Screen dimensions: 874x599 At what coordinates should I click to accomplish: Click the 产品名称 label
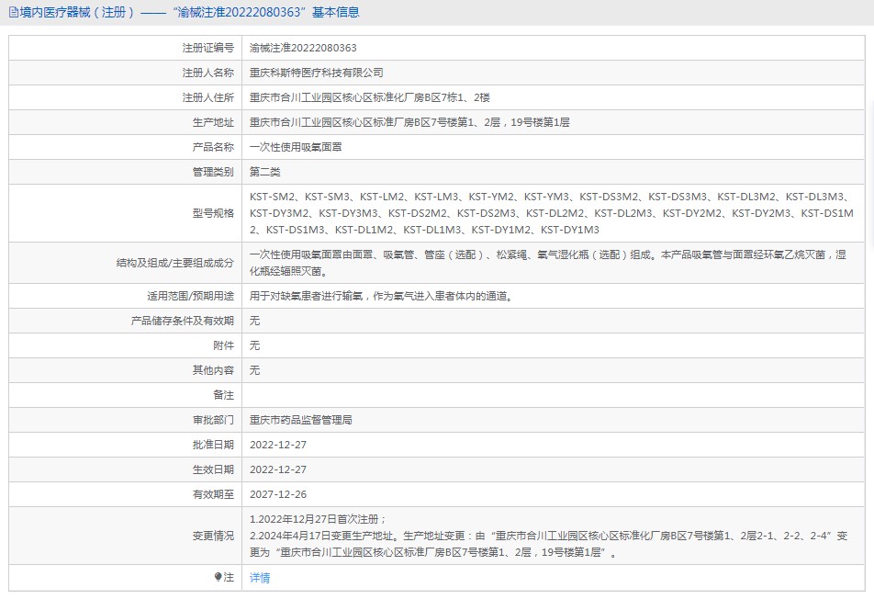213,147
